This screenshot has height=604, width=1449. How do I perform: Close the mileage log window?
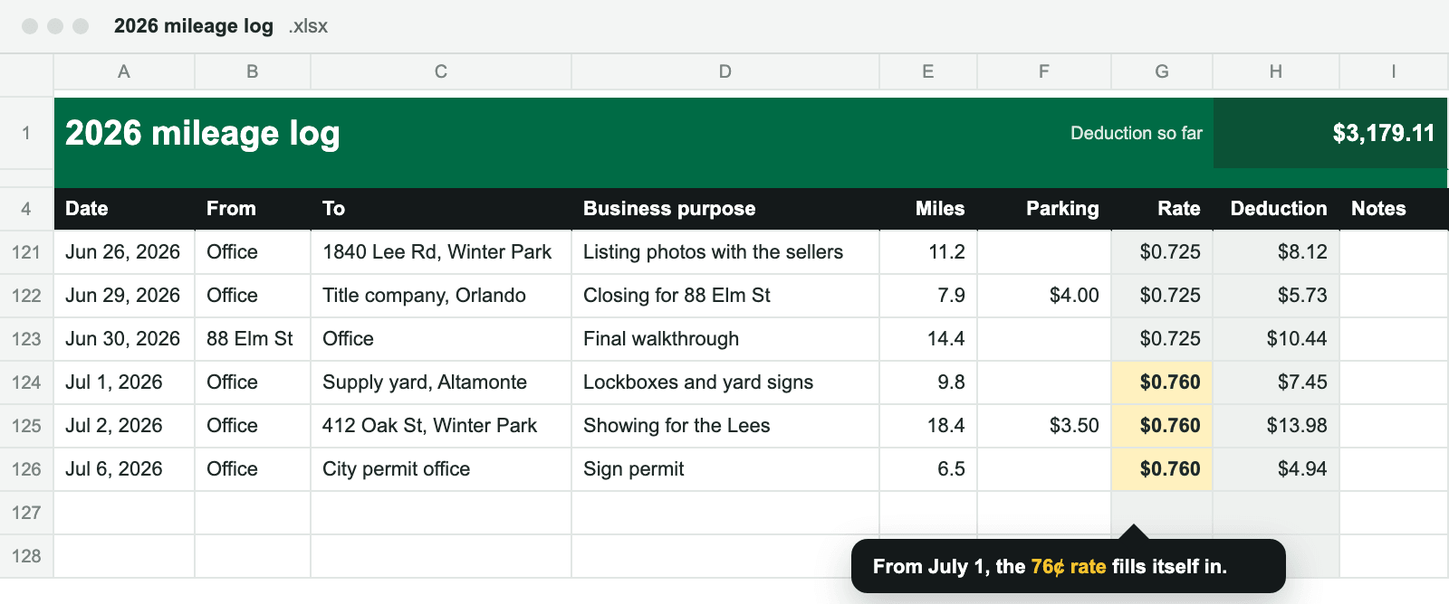(x=30, y=26)
